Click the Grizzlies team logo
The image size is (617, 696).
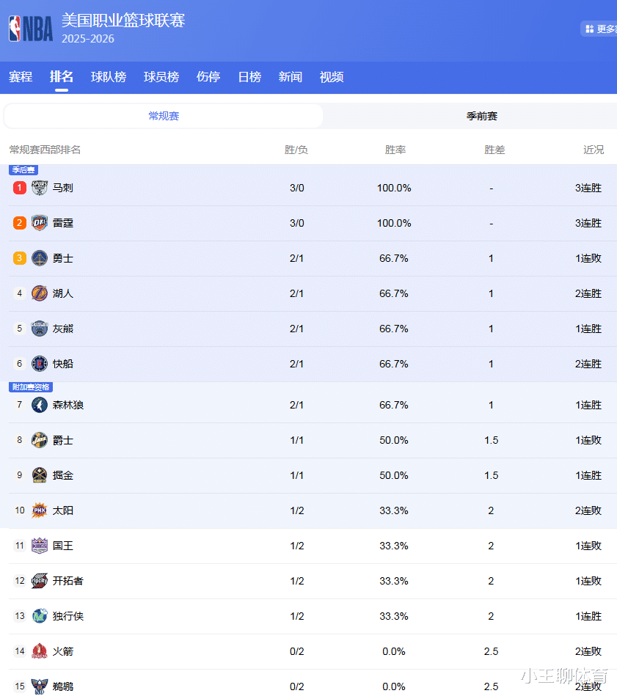40,329
